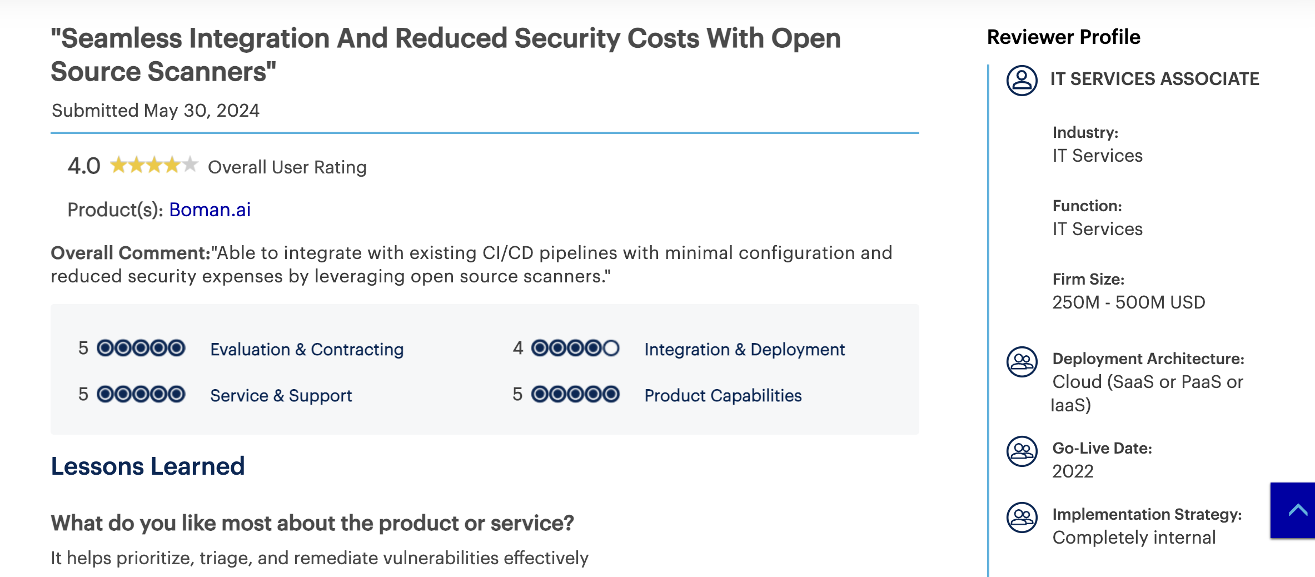Click the Reviewer Profile heading
The width and height of the screenshot is (1315, 577).
pos(1064,37)
